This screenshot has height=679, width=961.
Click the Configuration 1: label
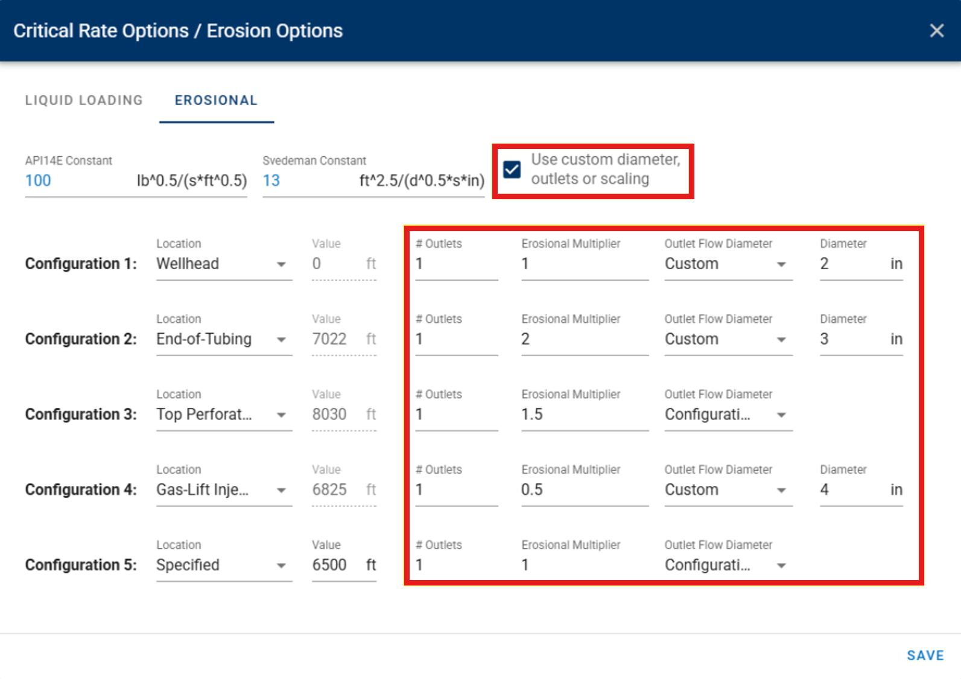point(81,264)
